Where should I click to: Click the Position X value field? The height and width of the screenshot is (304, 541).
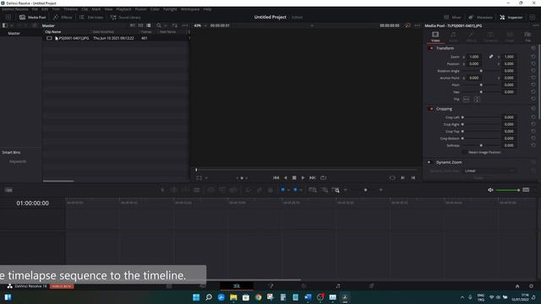(474, 64)
